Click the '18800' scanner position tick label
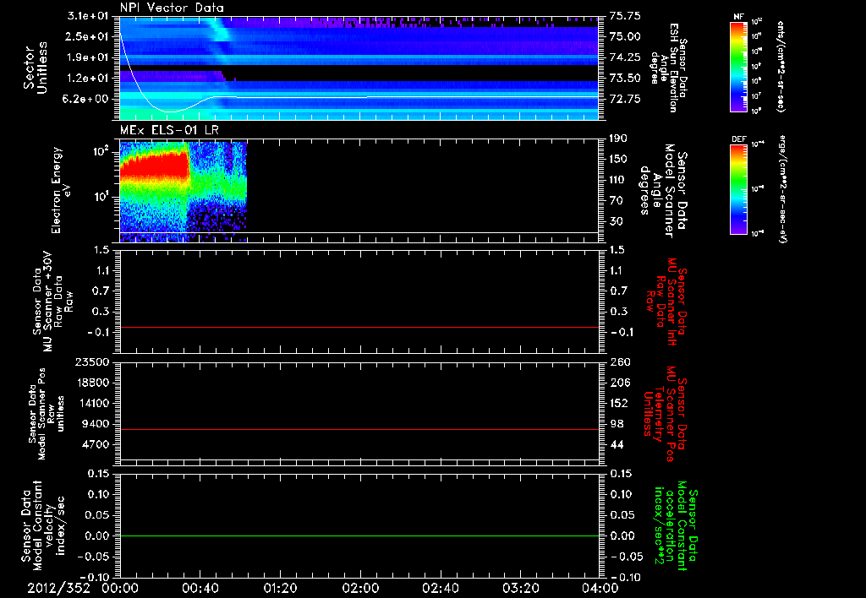Screen dimensions: 866x598 [91, 383]
